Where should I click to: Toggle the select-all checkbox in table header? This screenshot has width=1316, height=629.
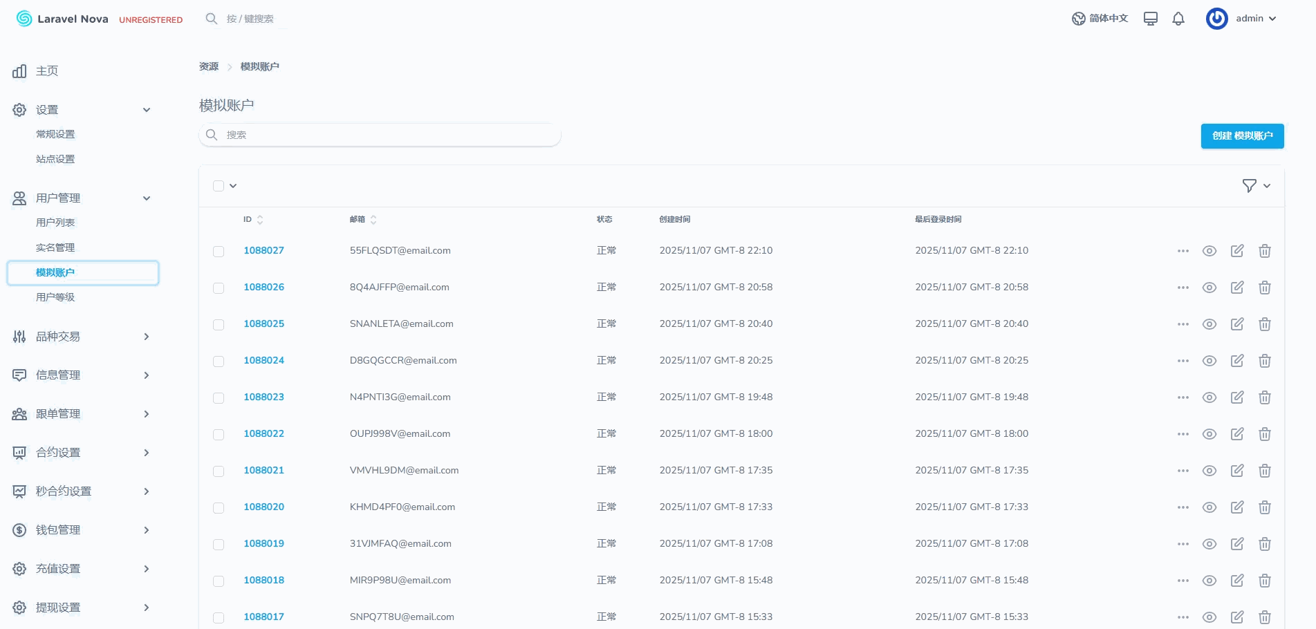(219, 186)
